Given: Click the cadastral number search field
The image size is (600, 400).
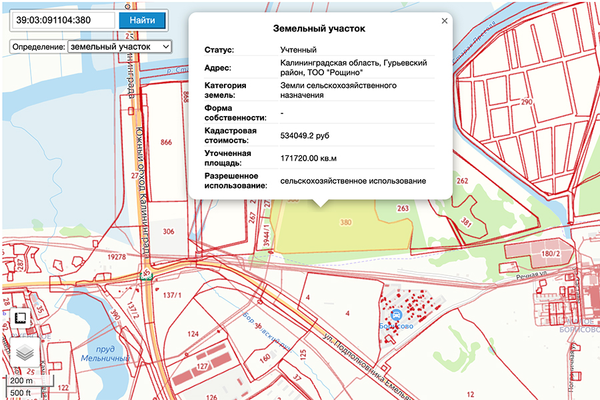Looking at the screenshot, I should tap(63, 20).
